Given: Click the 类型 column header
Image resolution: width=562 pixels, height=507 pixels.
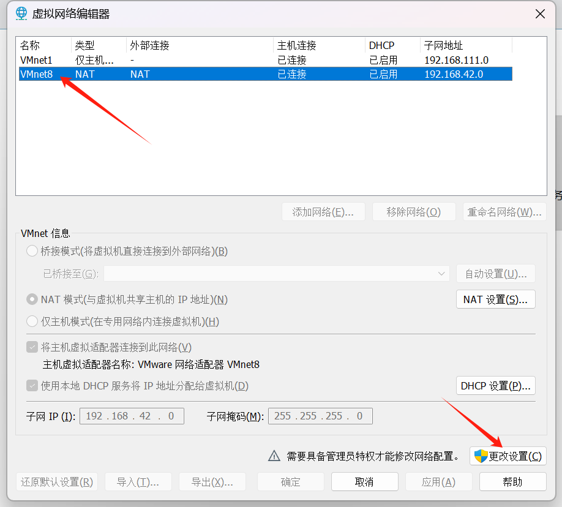Looking at the screenshot, I should 99,45.
